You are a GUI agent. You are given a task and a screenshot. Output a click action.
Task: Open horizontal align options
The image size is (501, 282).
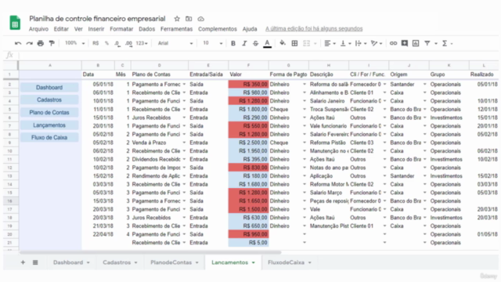coord(330,43)
